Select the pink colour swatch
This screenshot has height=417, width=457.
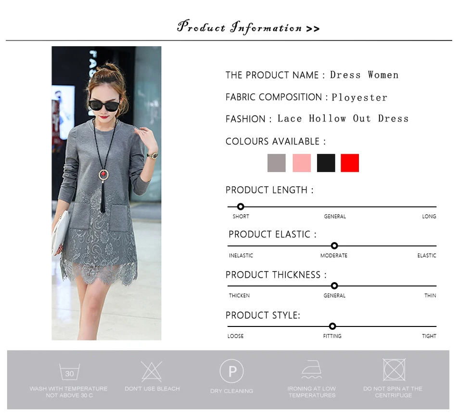tap(302, 163)
